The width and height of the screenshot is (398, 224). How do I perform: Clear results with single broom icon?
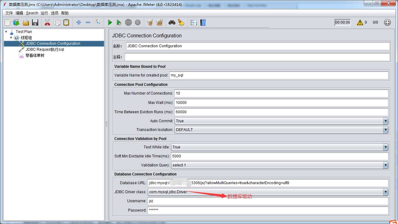[x=150, y=22]
